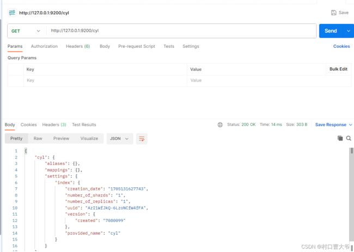This screenshot has height=252, width=354.
Task: Toggle the word wrap lines icon
Action: pyautogui.click(x=142, y=139)
